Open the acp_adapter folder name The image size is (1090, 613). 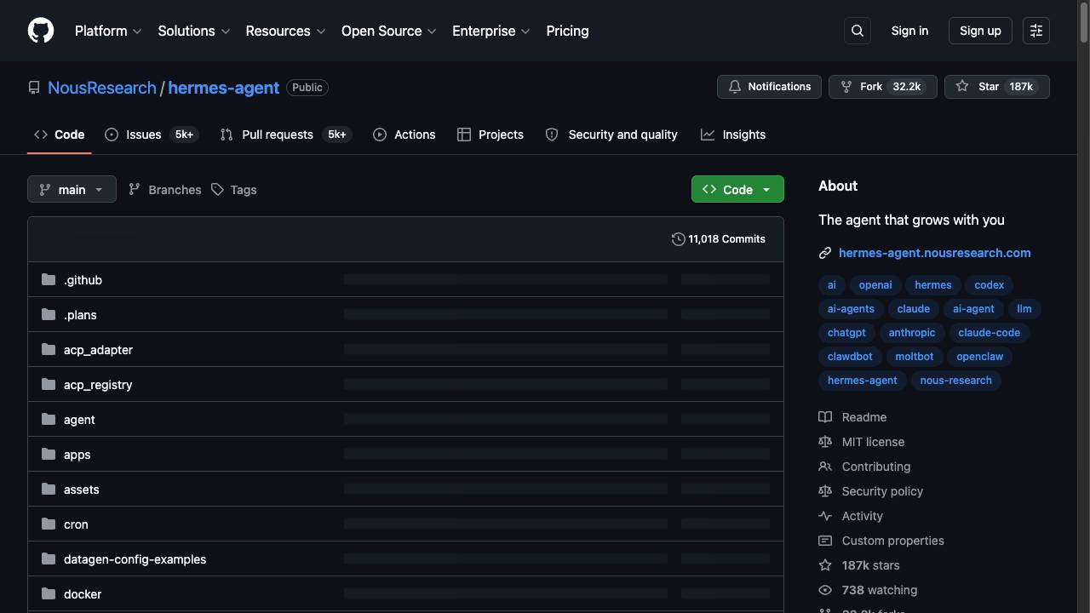tap(98, 350)
